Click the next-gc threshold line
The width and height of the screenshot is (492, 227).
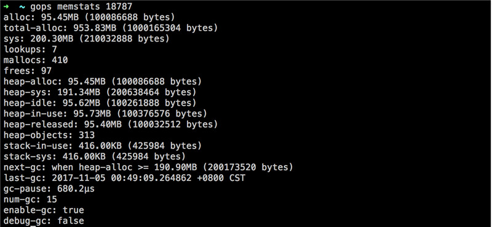click(148, 167)
